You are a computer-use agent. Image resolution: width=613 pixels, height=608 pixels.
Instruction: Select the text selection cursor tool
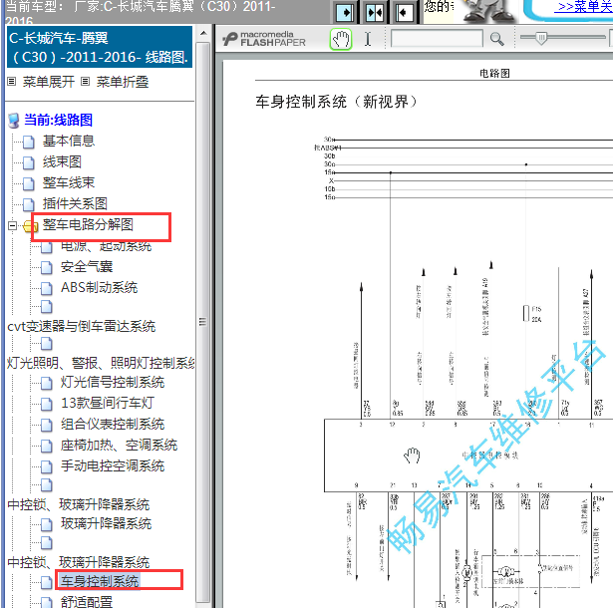(x=368, y=39)
